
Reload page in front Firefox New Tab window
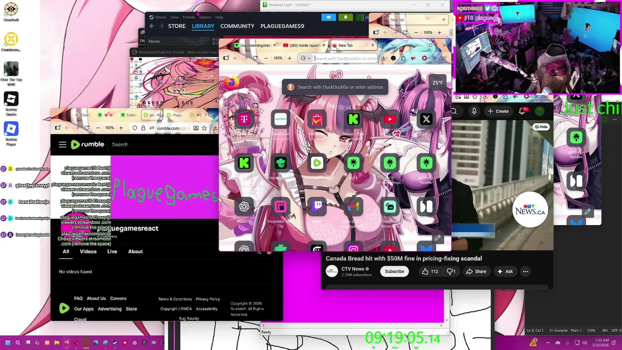coord(255,58)
